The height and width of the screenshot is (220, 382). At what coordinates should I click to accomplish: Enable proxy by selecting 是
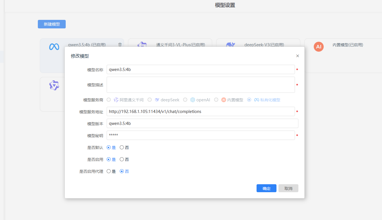109,171
